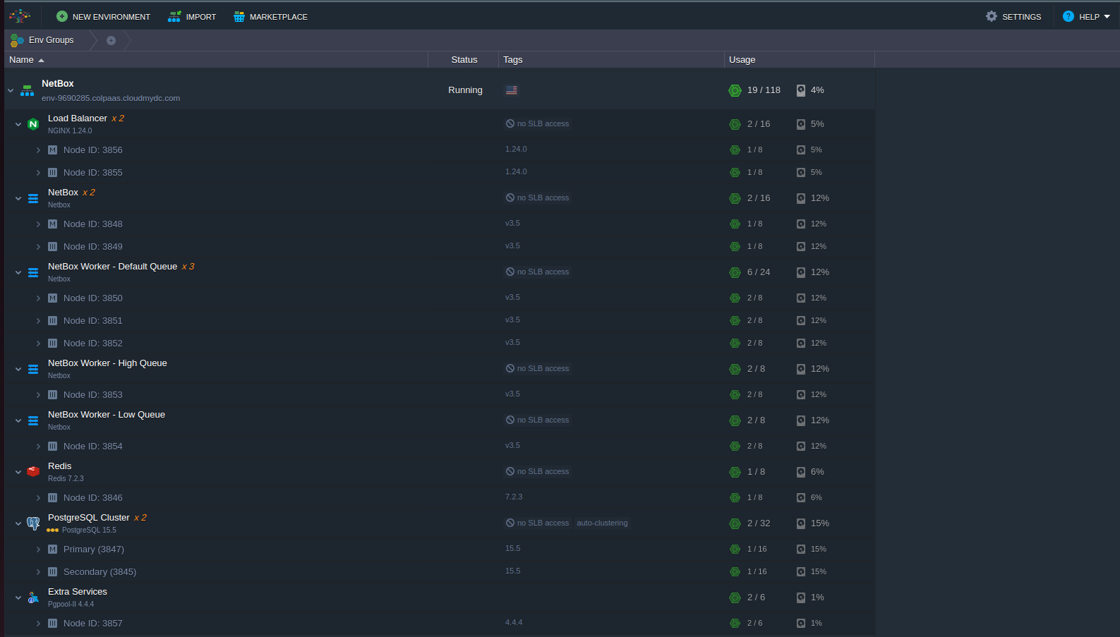The width and height of the screenshot is (1120, 637).
Task: Collapse the PostgreSQL Cluster layer
Action: 18,523
